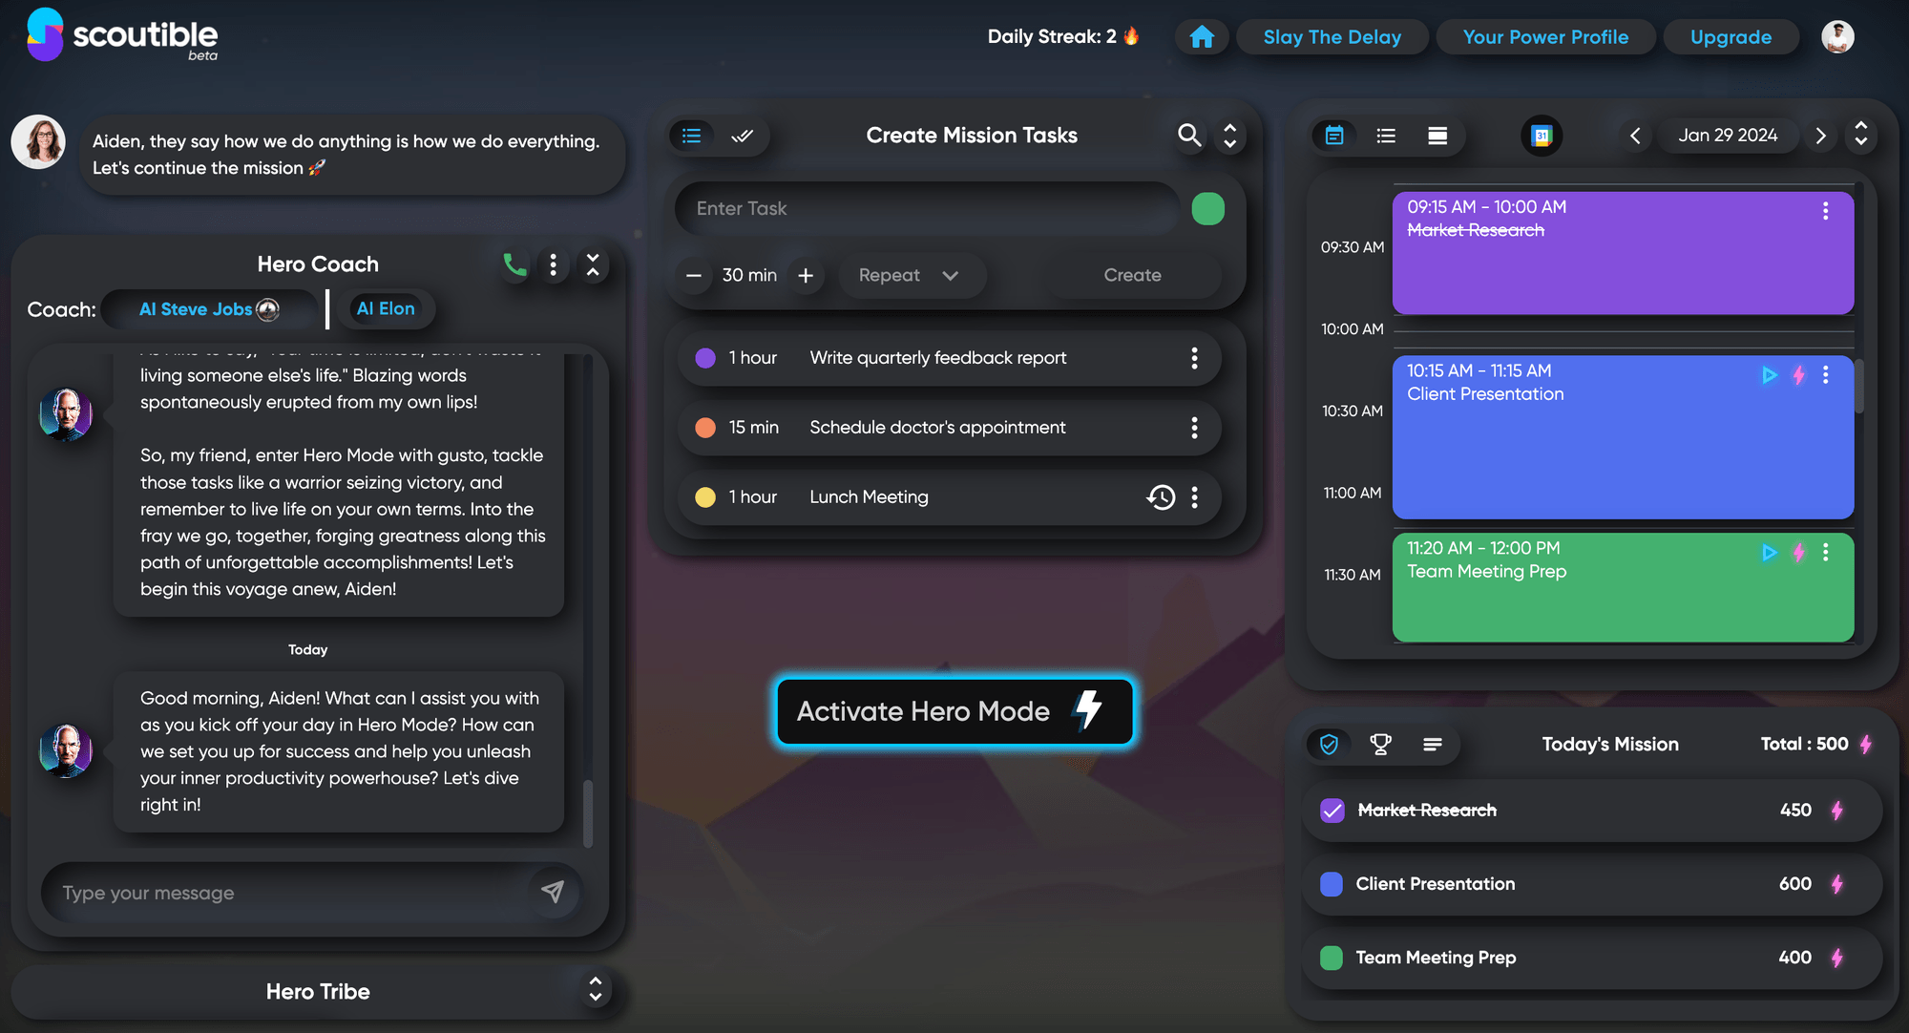
Task: Click into the Enter Task field
Action: pyautogui.click(x=926, y=208)
